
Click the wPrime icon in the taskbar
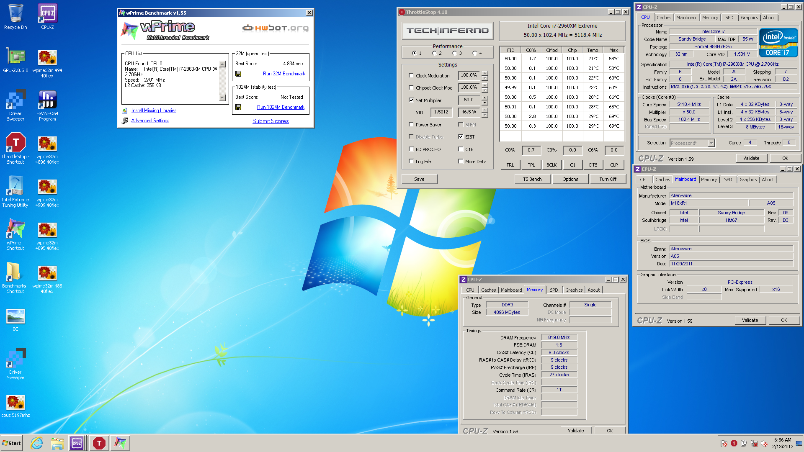tap(120, 443)
